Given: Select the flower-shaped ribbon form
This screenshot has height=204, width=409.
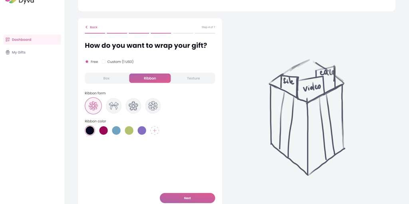Looking at the screenshot, I should [93, 106].
